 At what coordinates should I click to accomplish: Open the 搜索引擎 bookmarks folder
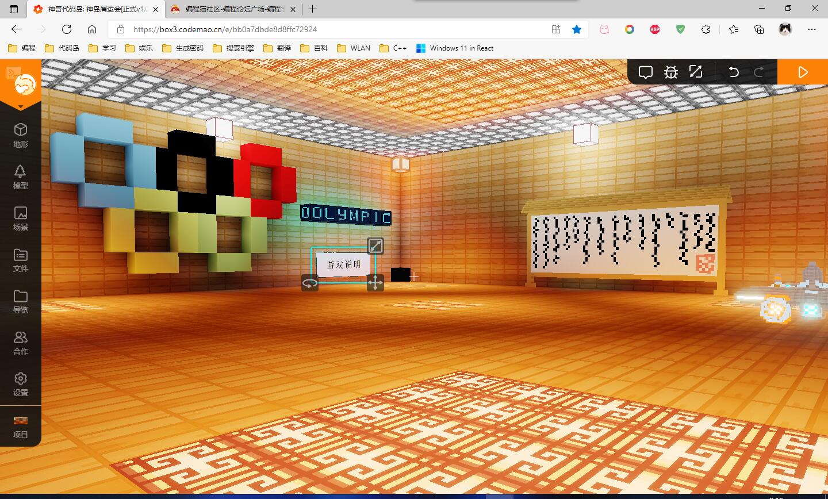[233, 48]
